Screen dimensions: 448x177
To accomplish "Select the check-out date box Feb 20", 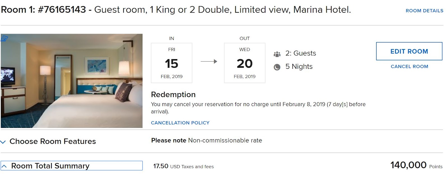I will coord(244,63).
